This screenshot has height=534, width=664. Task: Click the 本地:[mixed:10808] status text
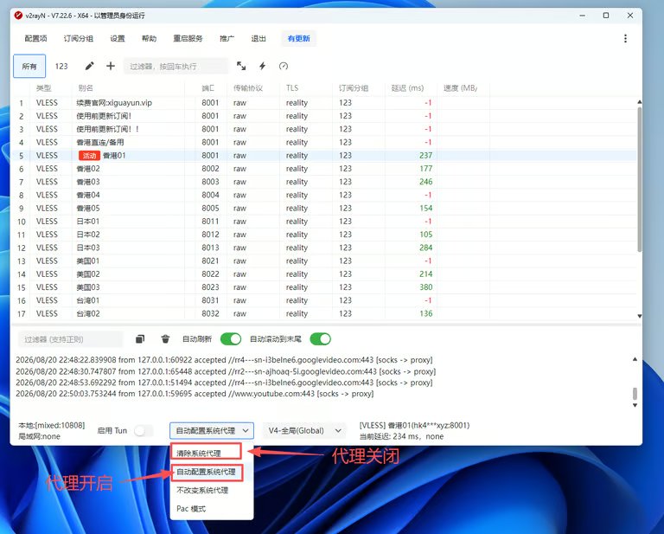click(x=52, y=425)
